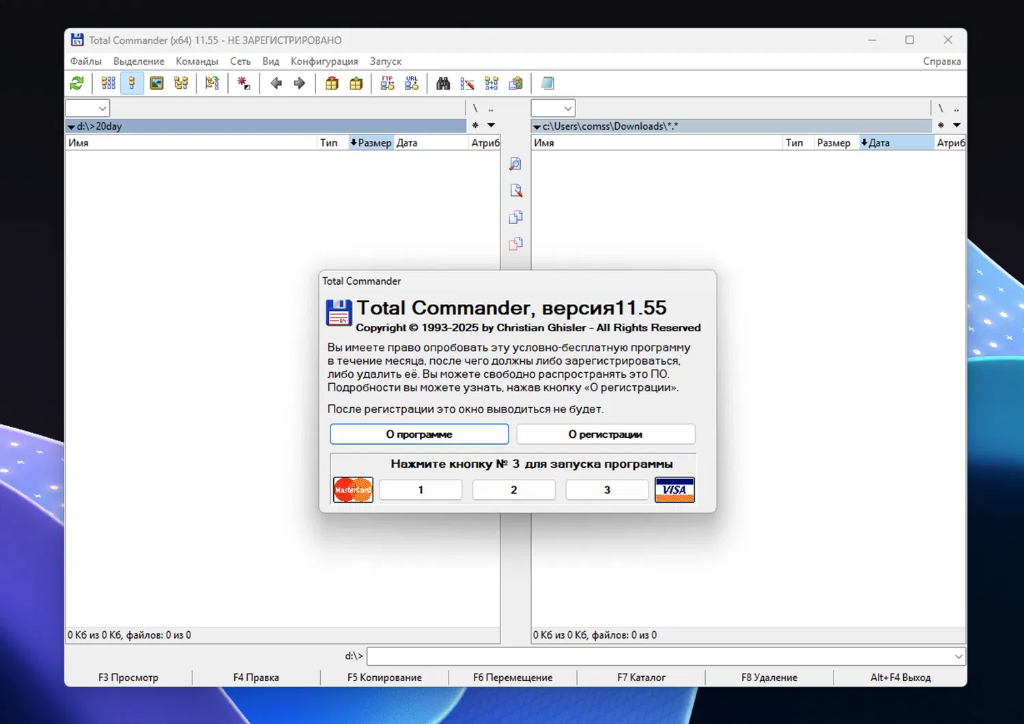The width and height of the screenshot is (1024, 724).
Task: Open the left panel favorites asterisk menu
Action: tap(475, 126)
